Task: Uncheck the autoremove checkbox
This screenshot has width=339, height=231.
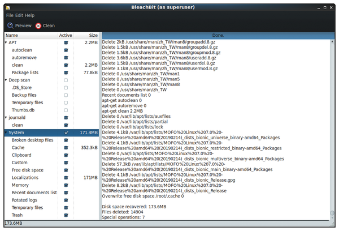Action: tap(66, 58)
